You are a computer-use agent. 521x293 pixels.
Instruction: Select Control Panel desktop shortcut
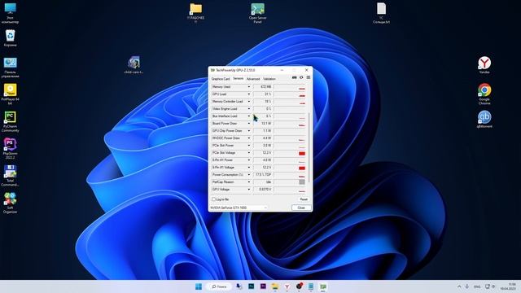coord(10,68)
